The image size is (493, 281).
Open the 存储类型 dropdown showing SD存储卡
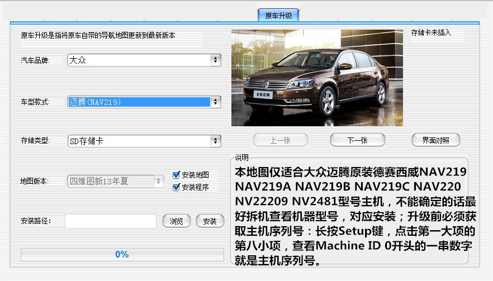(x=144, y=141)
